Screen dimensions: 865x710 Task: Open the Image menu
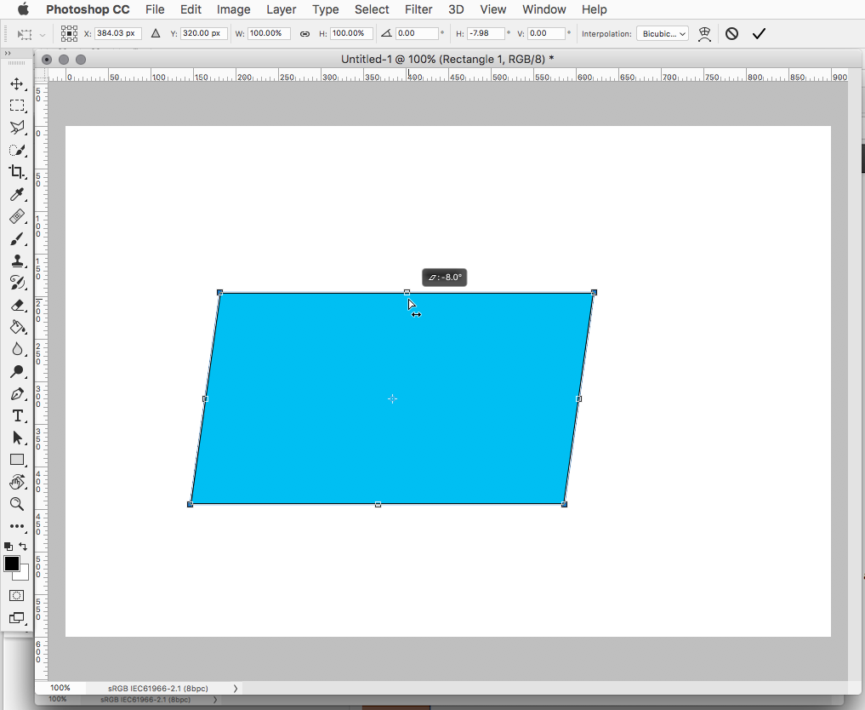[x=233, y=9]
